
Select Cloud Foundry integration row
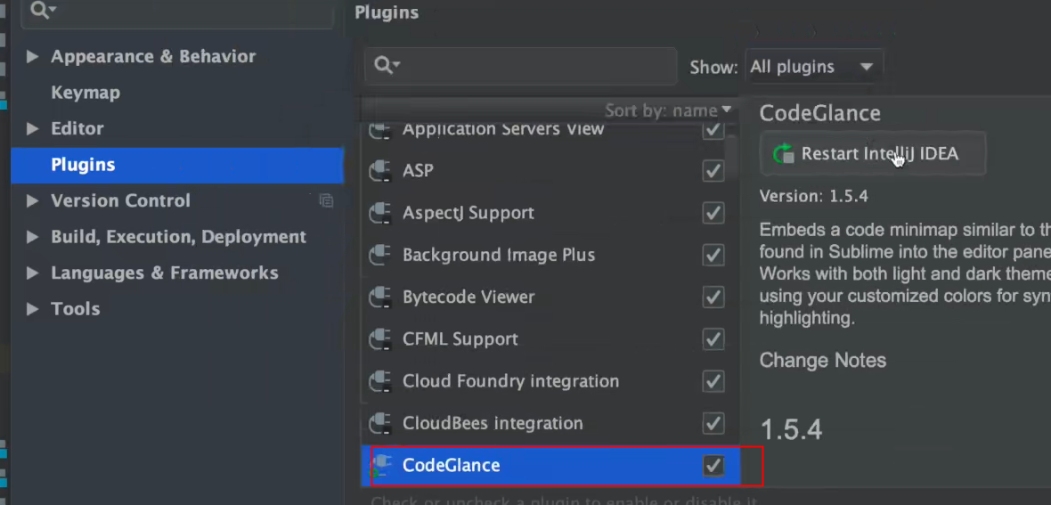tap(550, 381)
